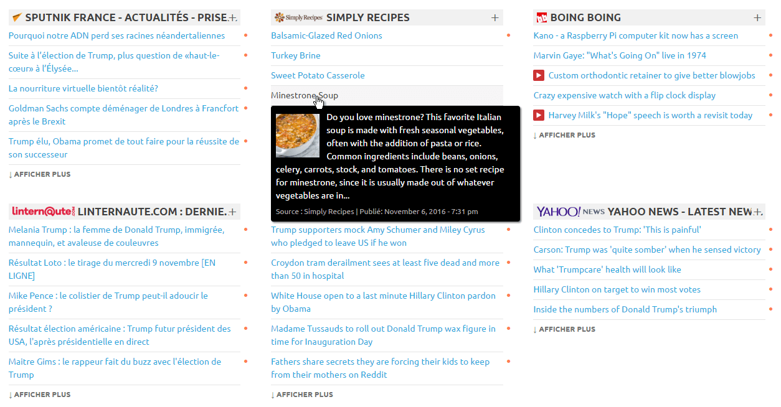The image size is (781, 407).
Task: Expand Afficher Plus under Yahoo News
Action: click(x=564, y=329)
